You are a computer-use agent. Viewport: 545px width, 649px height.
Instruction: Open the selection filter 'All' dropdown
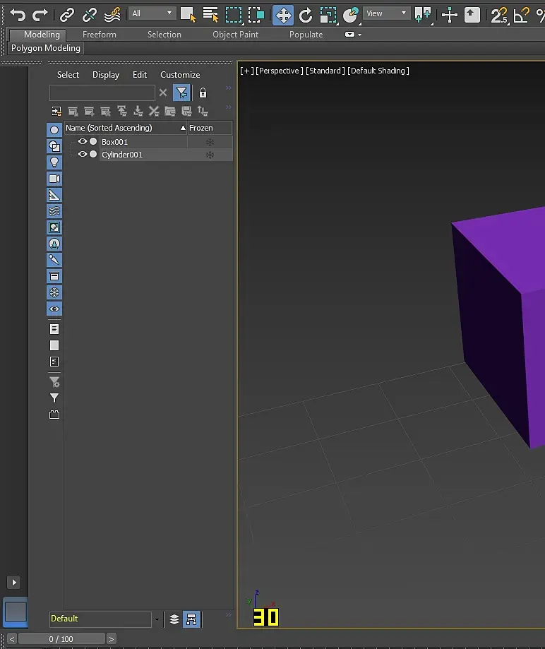click(x=152, y=13)
